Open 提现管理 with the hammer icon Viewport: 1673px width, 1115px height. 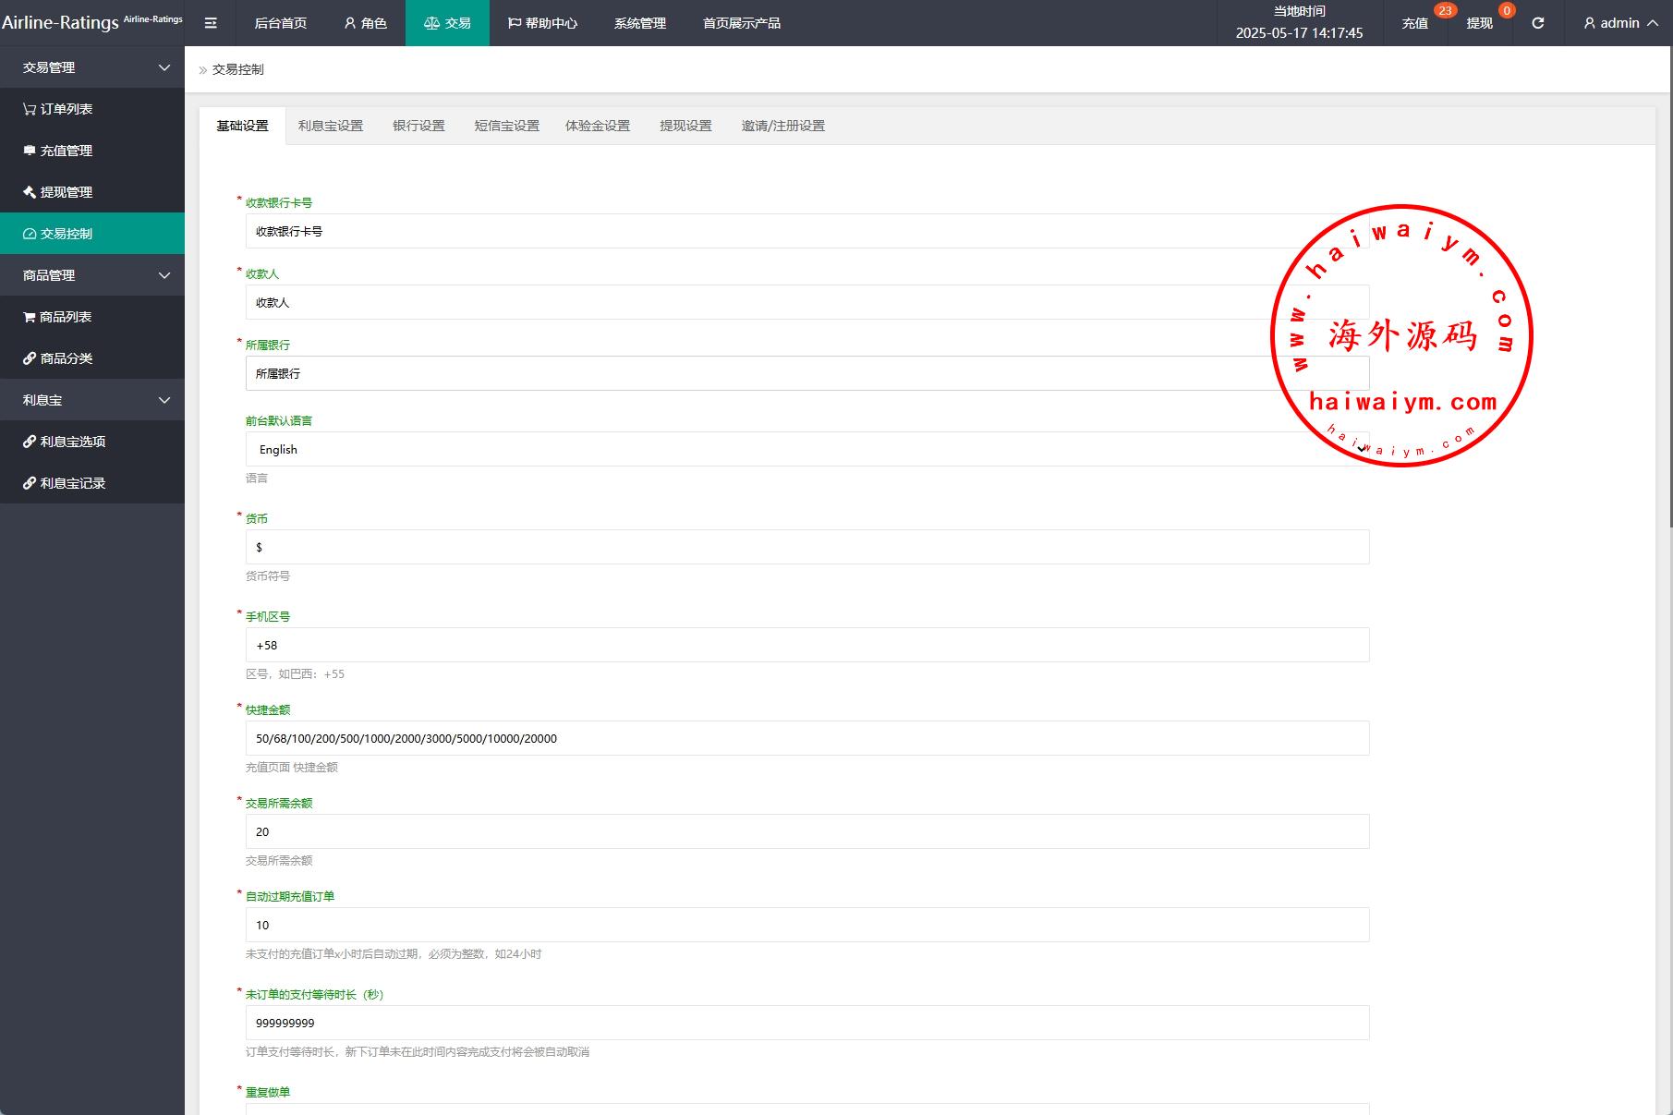click(58, 192)
